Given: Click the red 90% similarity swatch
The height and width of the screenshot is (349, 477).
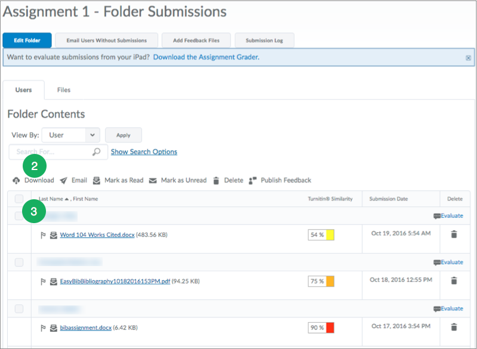Looking at the screenshot, I should [330, 328].
